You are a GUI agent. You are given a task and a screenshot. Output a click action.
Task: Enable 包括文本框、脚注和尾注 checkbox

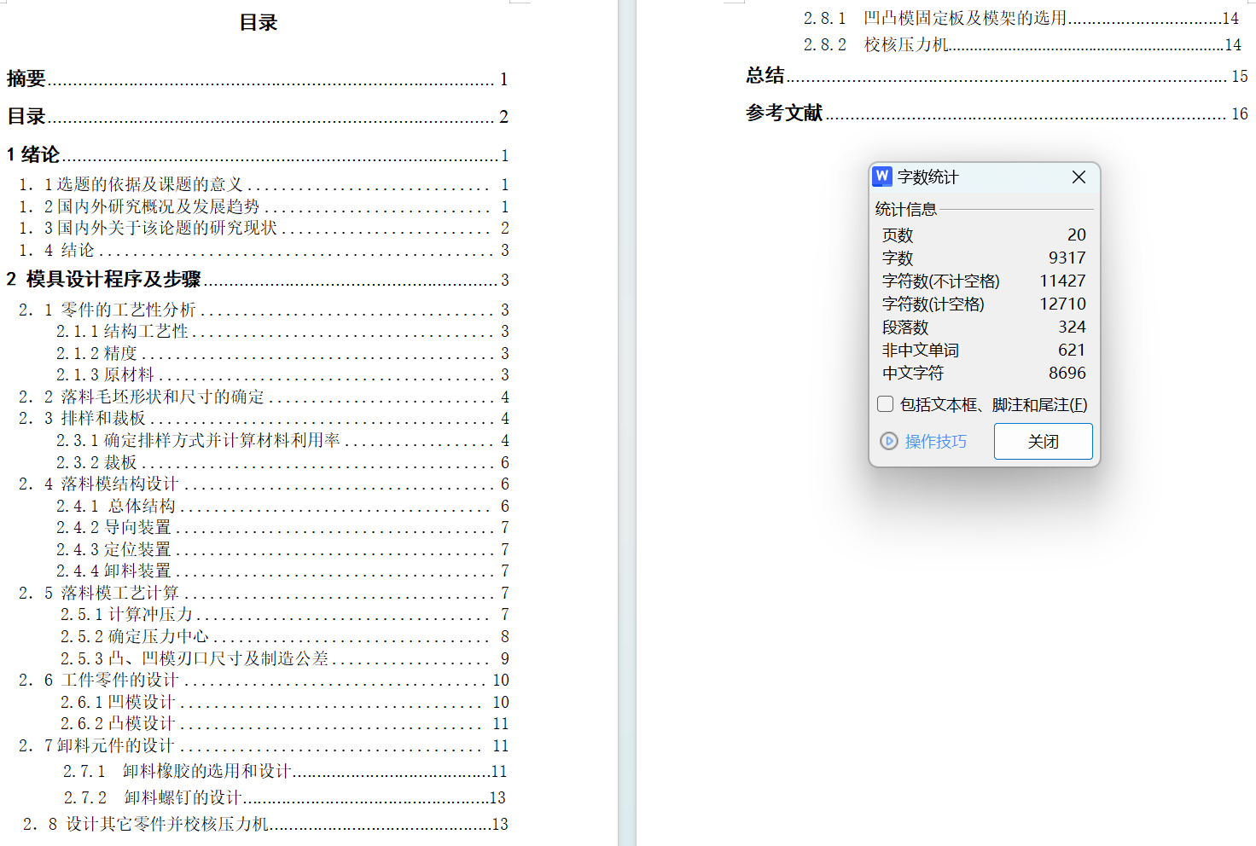(886, 404)
